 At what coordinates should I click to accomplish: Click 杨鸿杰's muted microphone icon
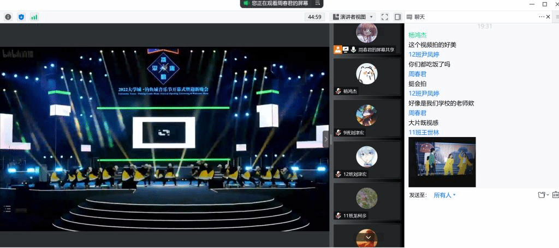coord(338,91)
